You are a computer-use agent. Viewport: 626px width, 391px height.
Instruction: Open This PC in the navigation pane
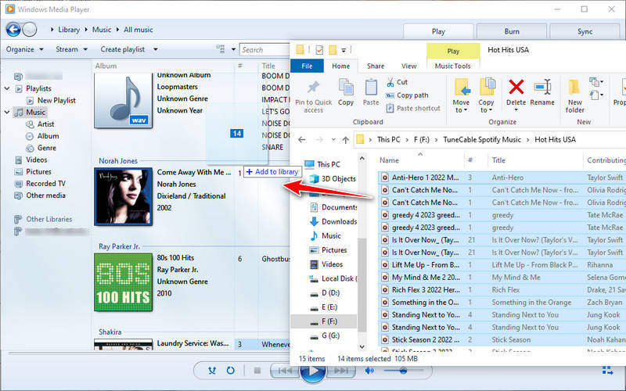pos(322,164)
